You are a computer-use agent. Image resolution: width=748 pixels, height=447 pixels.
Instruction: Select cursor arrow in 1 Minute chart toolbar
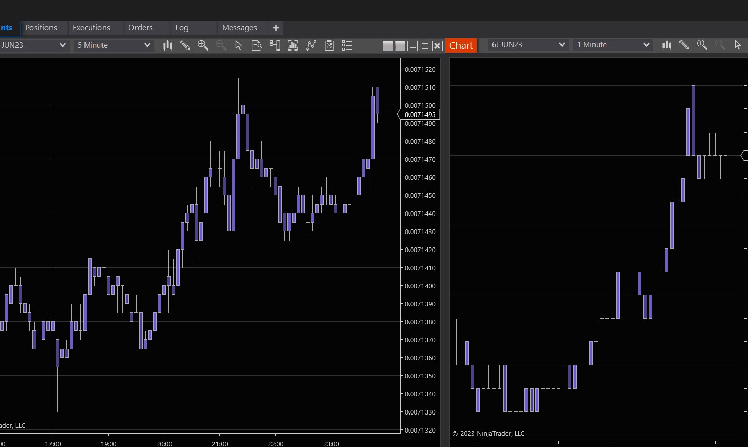point(737,45)
